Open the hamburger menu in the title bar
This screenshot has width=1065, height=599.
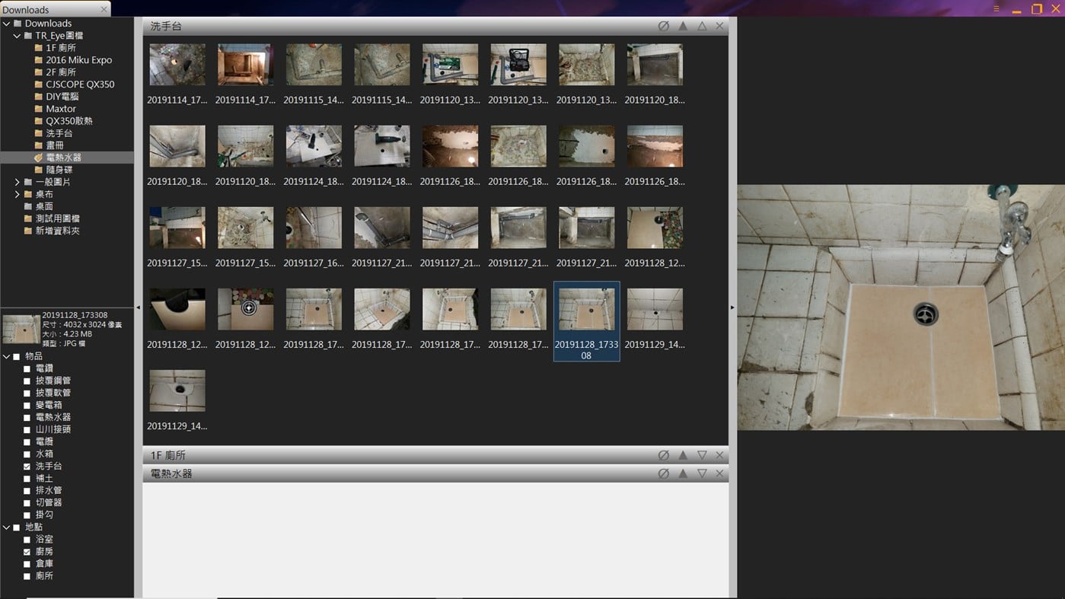996,9
